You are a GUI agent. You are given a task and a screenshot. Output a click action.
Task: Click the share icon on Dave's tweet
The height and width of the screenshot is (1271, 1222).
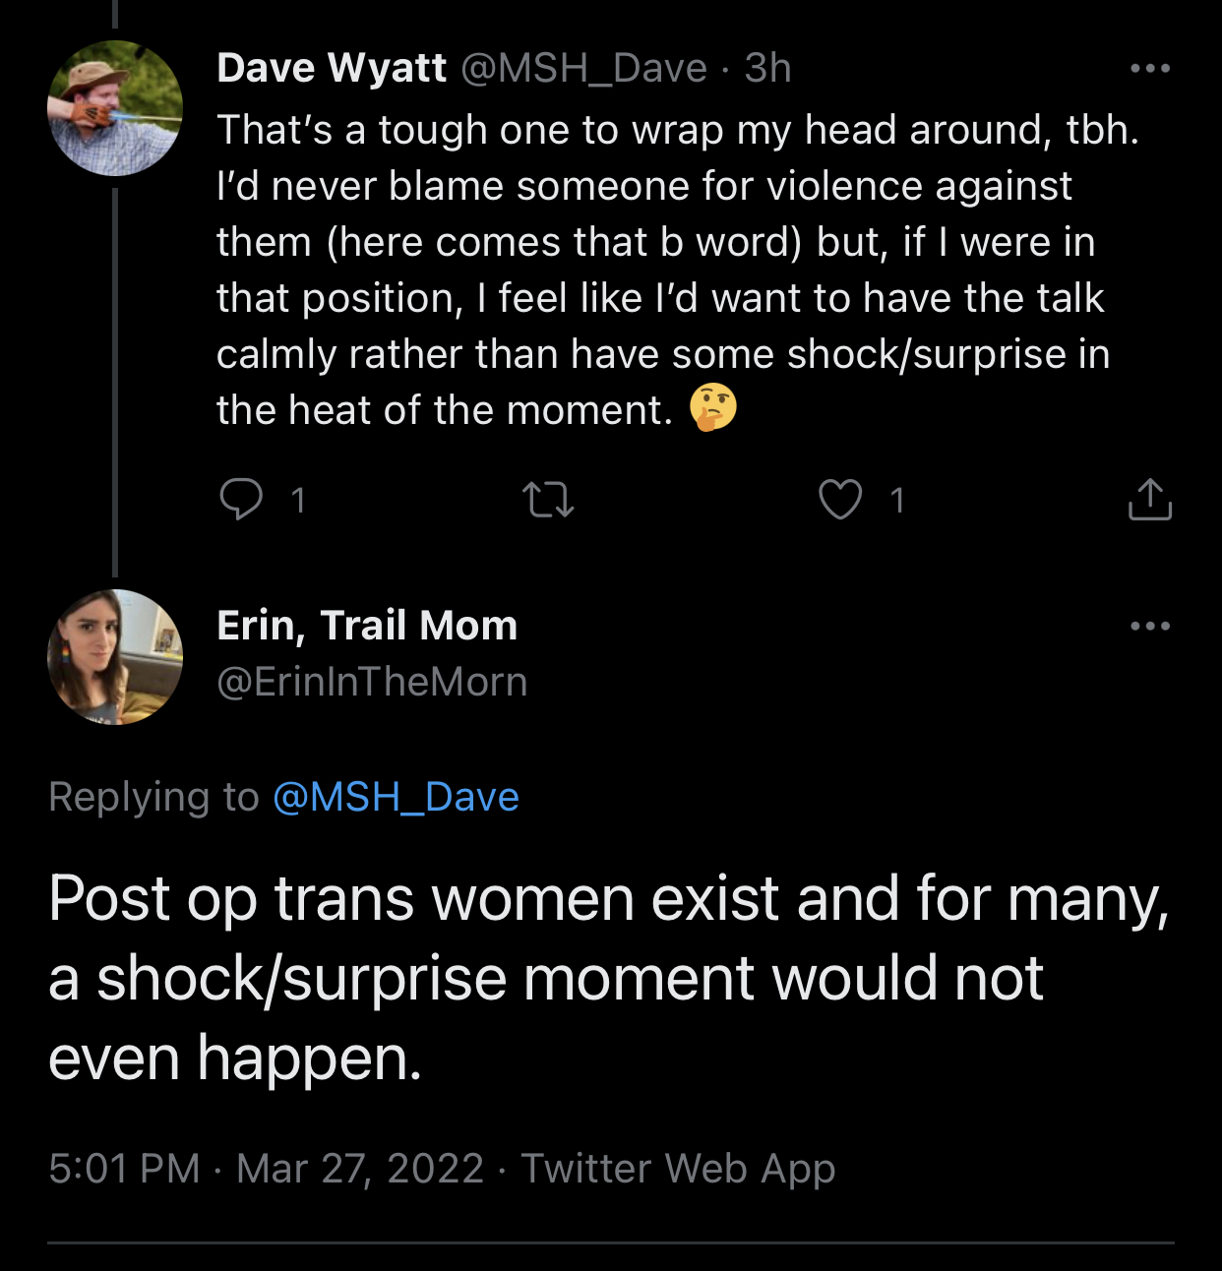1148,500
